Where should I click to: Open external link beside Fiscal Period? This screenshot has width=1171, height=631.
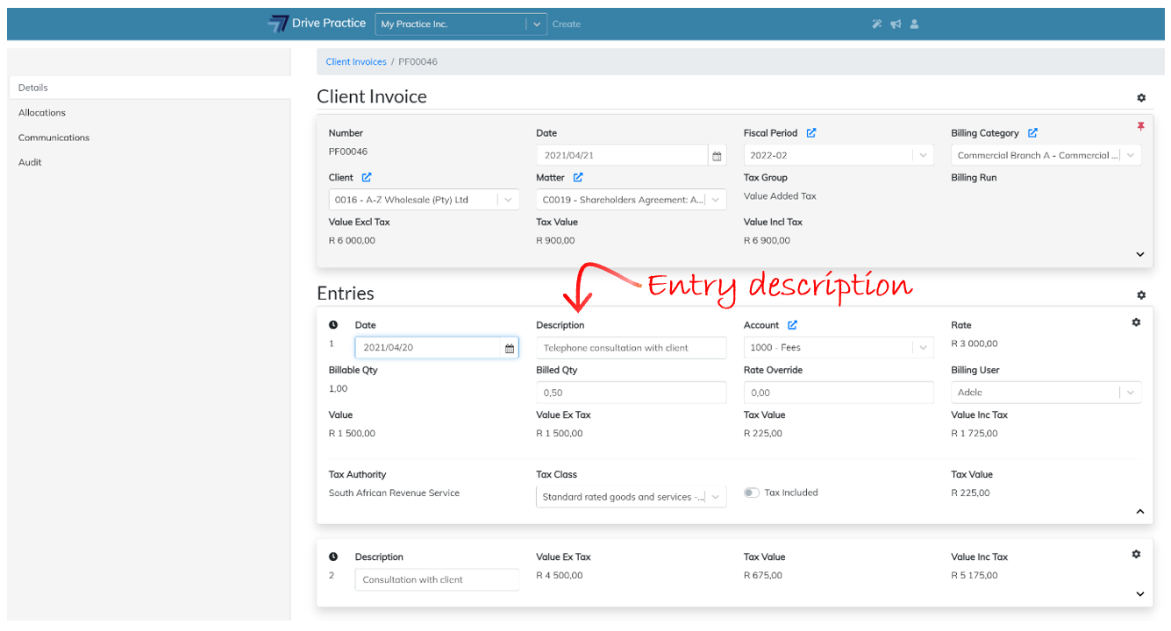(x=811, y=133)
